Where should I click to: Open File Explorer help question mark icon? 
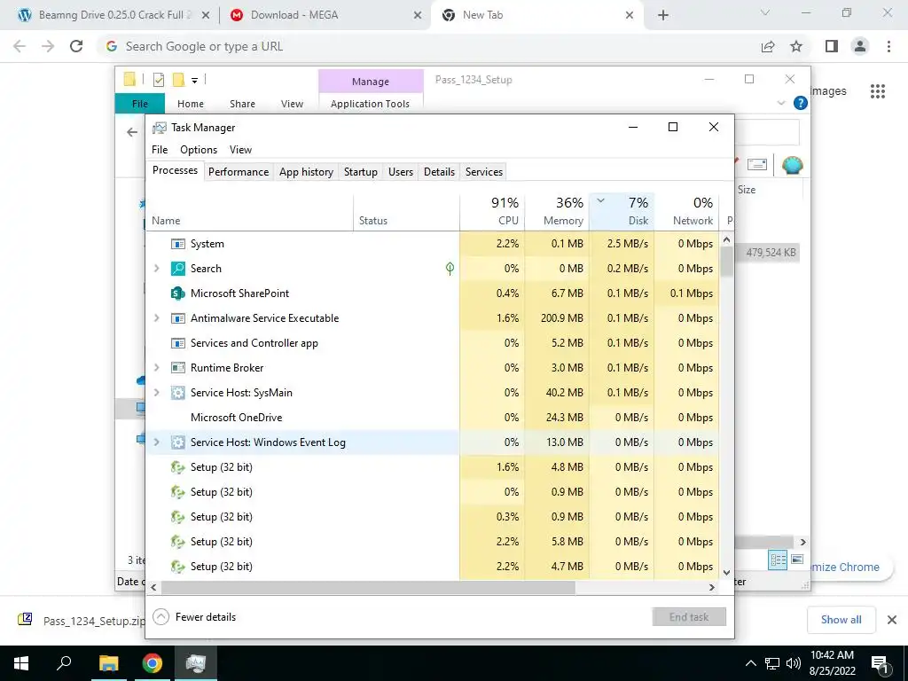[801, 103]
